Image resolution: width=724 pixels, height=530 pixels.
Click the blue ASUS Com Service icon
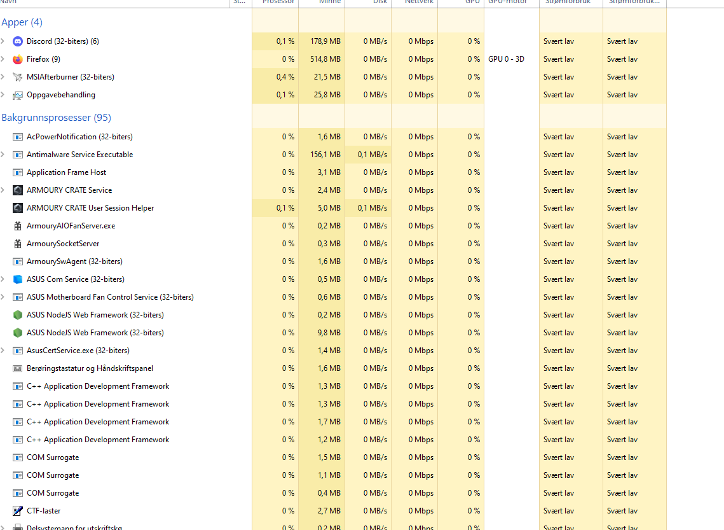pyautogui.click(x=18, y=279)
